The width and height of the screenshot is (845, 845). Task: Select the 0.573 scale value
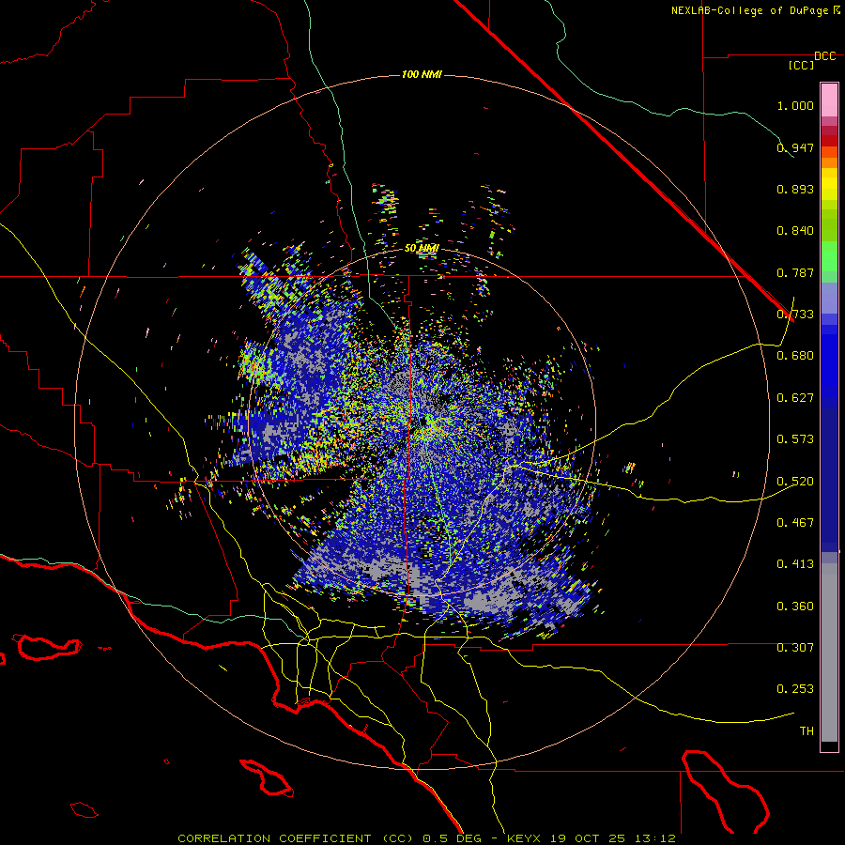(795, 439)
